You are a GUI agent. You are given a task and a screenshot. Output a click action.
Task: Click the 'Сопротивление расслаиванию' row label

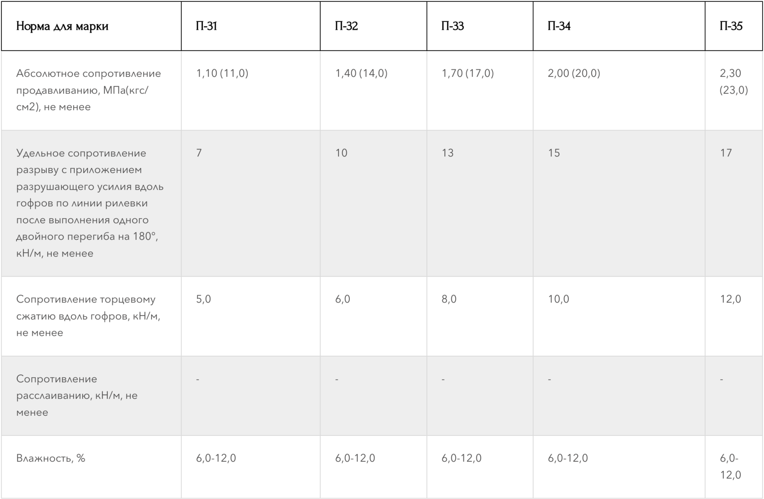pos(77,395)
